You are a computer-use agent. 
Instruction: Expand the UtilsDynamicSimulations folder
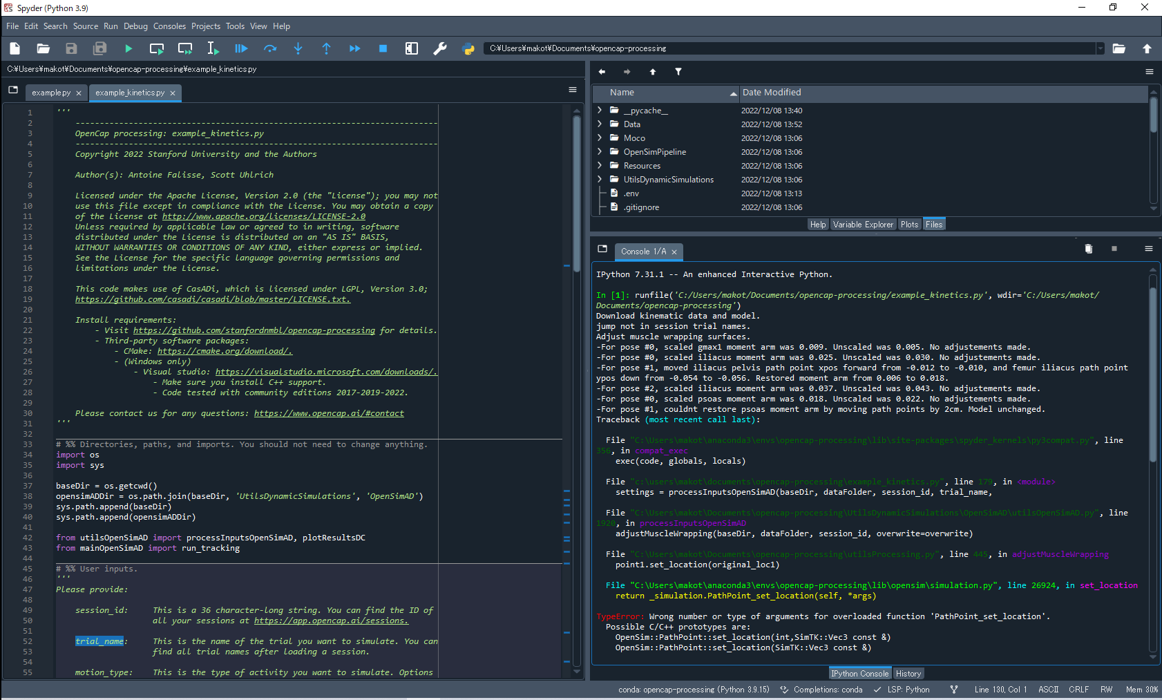click(600, 180)
